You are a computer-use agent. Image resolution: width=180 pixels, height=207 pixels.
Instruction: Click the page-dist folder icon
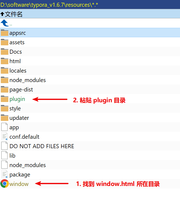[5, 89]
